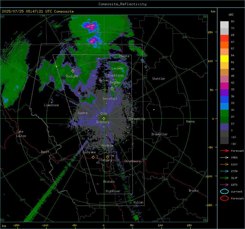This screenshot has width=245, height=229.
Task: Click the Vulcan city label
Action: pyautogui.click(x=138, y=202)
